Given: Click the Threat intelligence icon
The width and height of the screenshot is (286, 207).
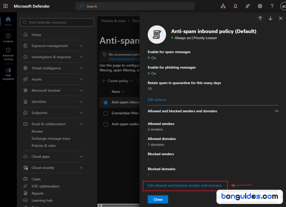Looking at the screenshot, I should 25,68.
